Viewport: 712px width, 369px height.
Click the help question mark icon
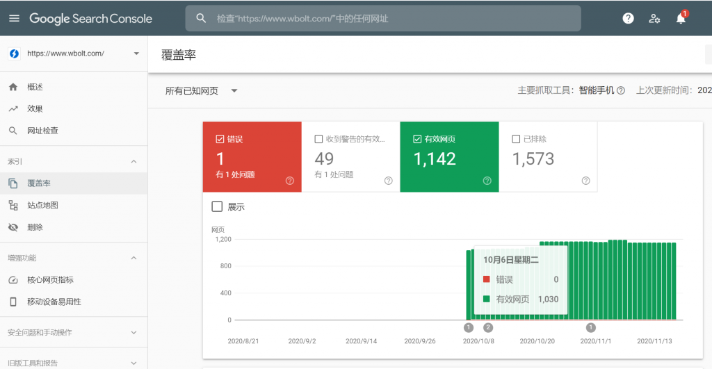pos(628,19)
